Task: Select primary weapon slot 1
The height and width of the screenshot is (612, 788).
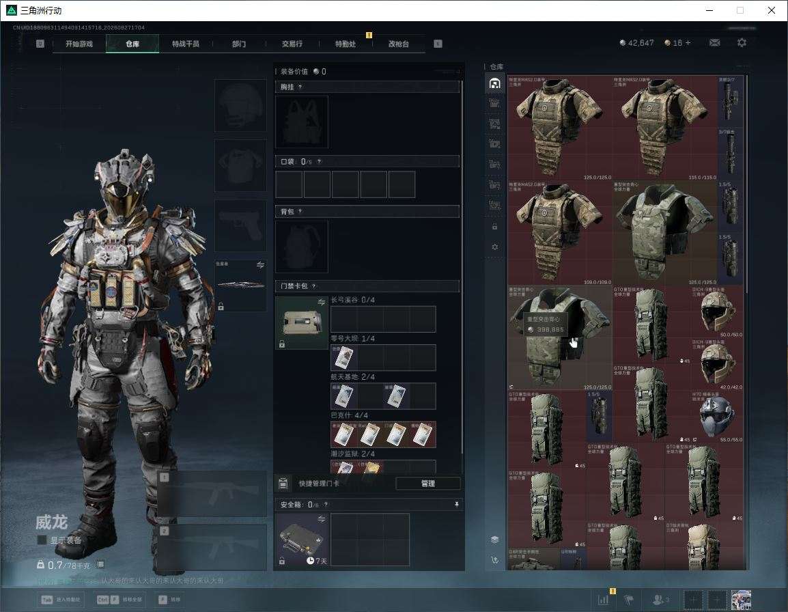Action: coord(212,493)
